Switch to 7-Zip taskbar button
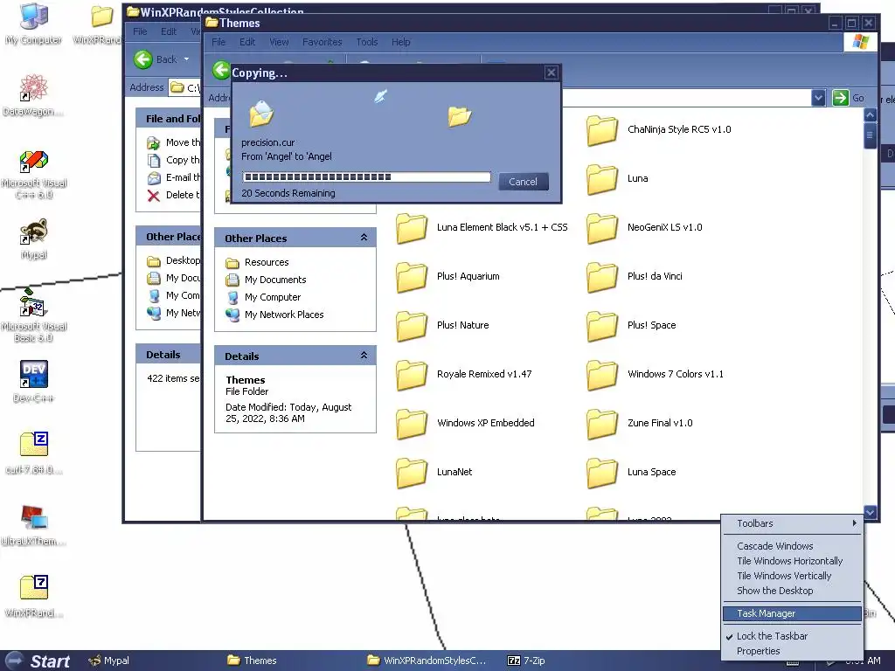 click(526, 661)
